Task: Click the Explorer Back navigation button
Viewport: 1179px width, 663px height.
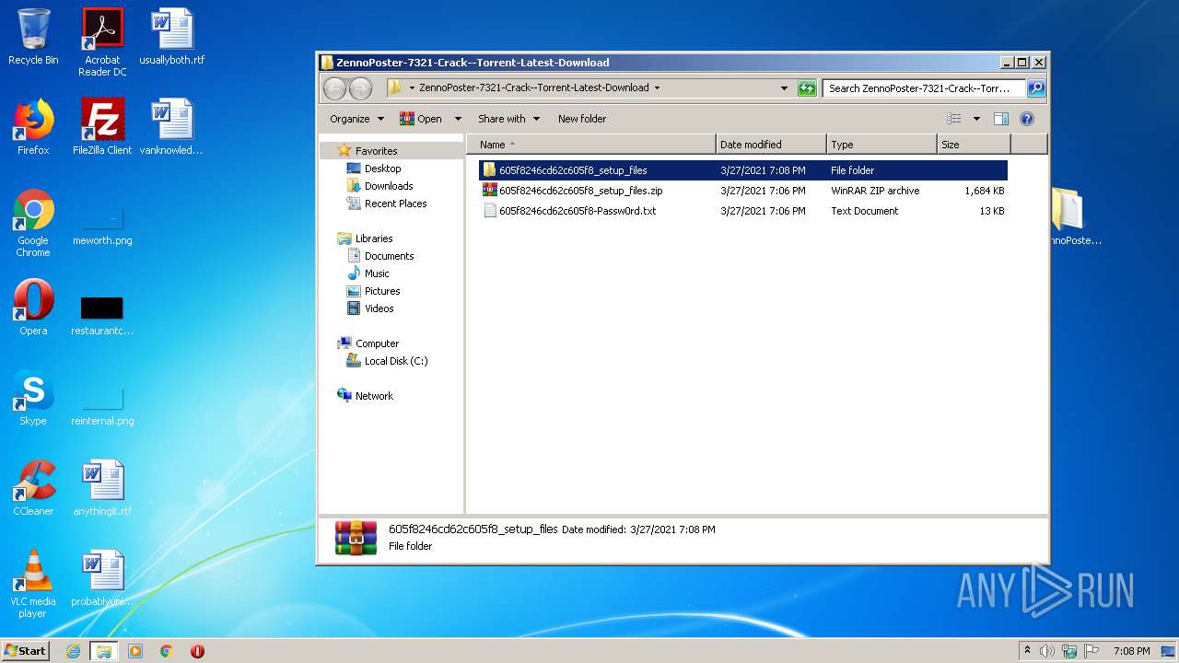Action: coord(334,88)
